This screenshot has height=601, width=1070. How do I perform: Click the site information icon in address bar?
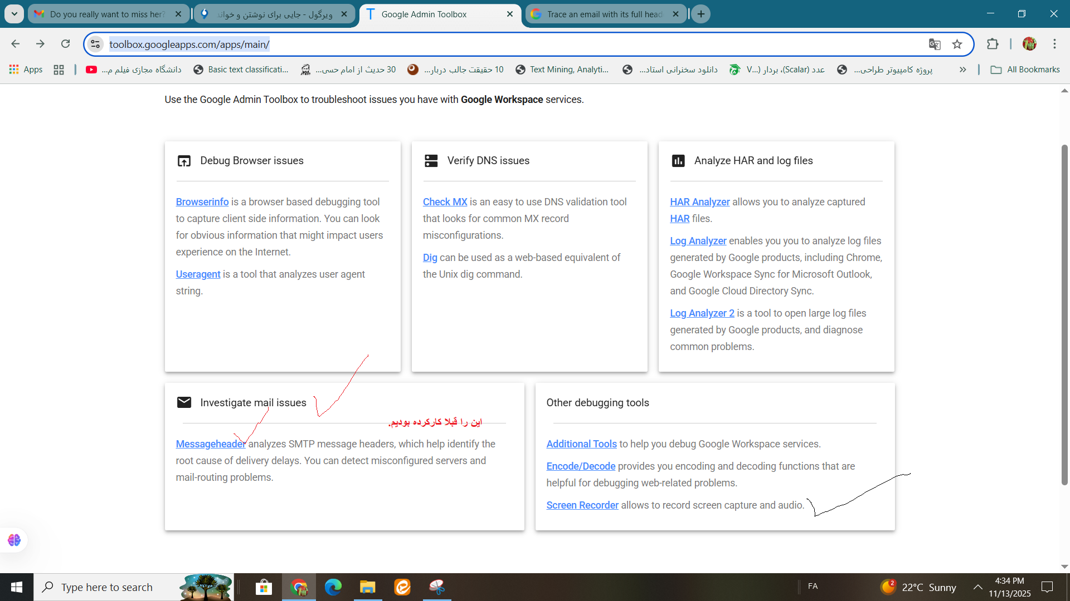click(96, 44)
